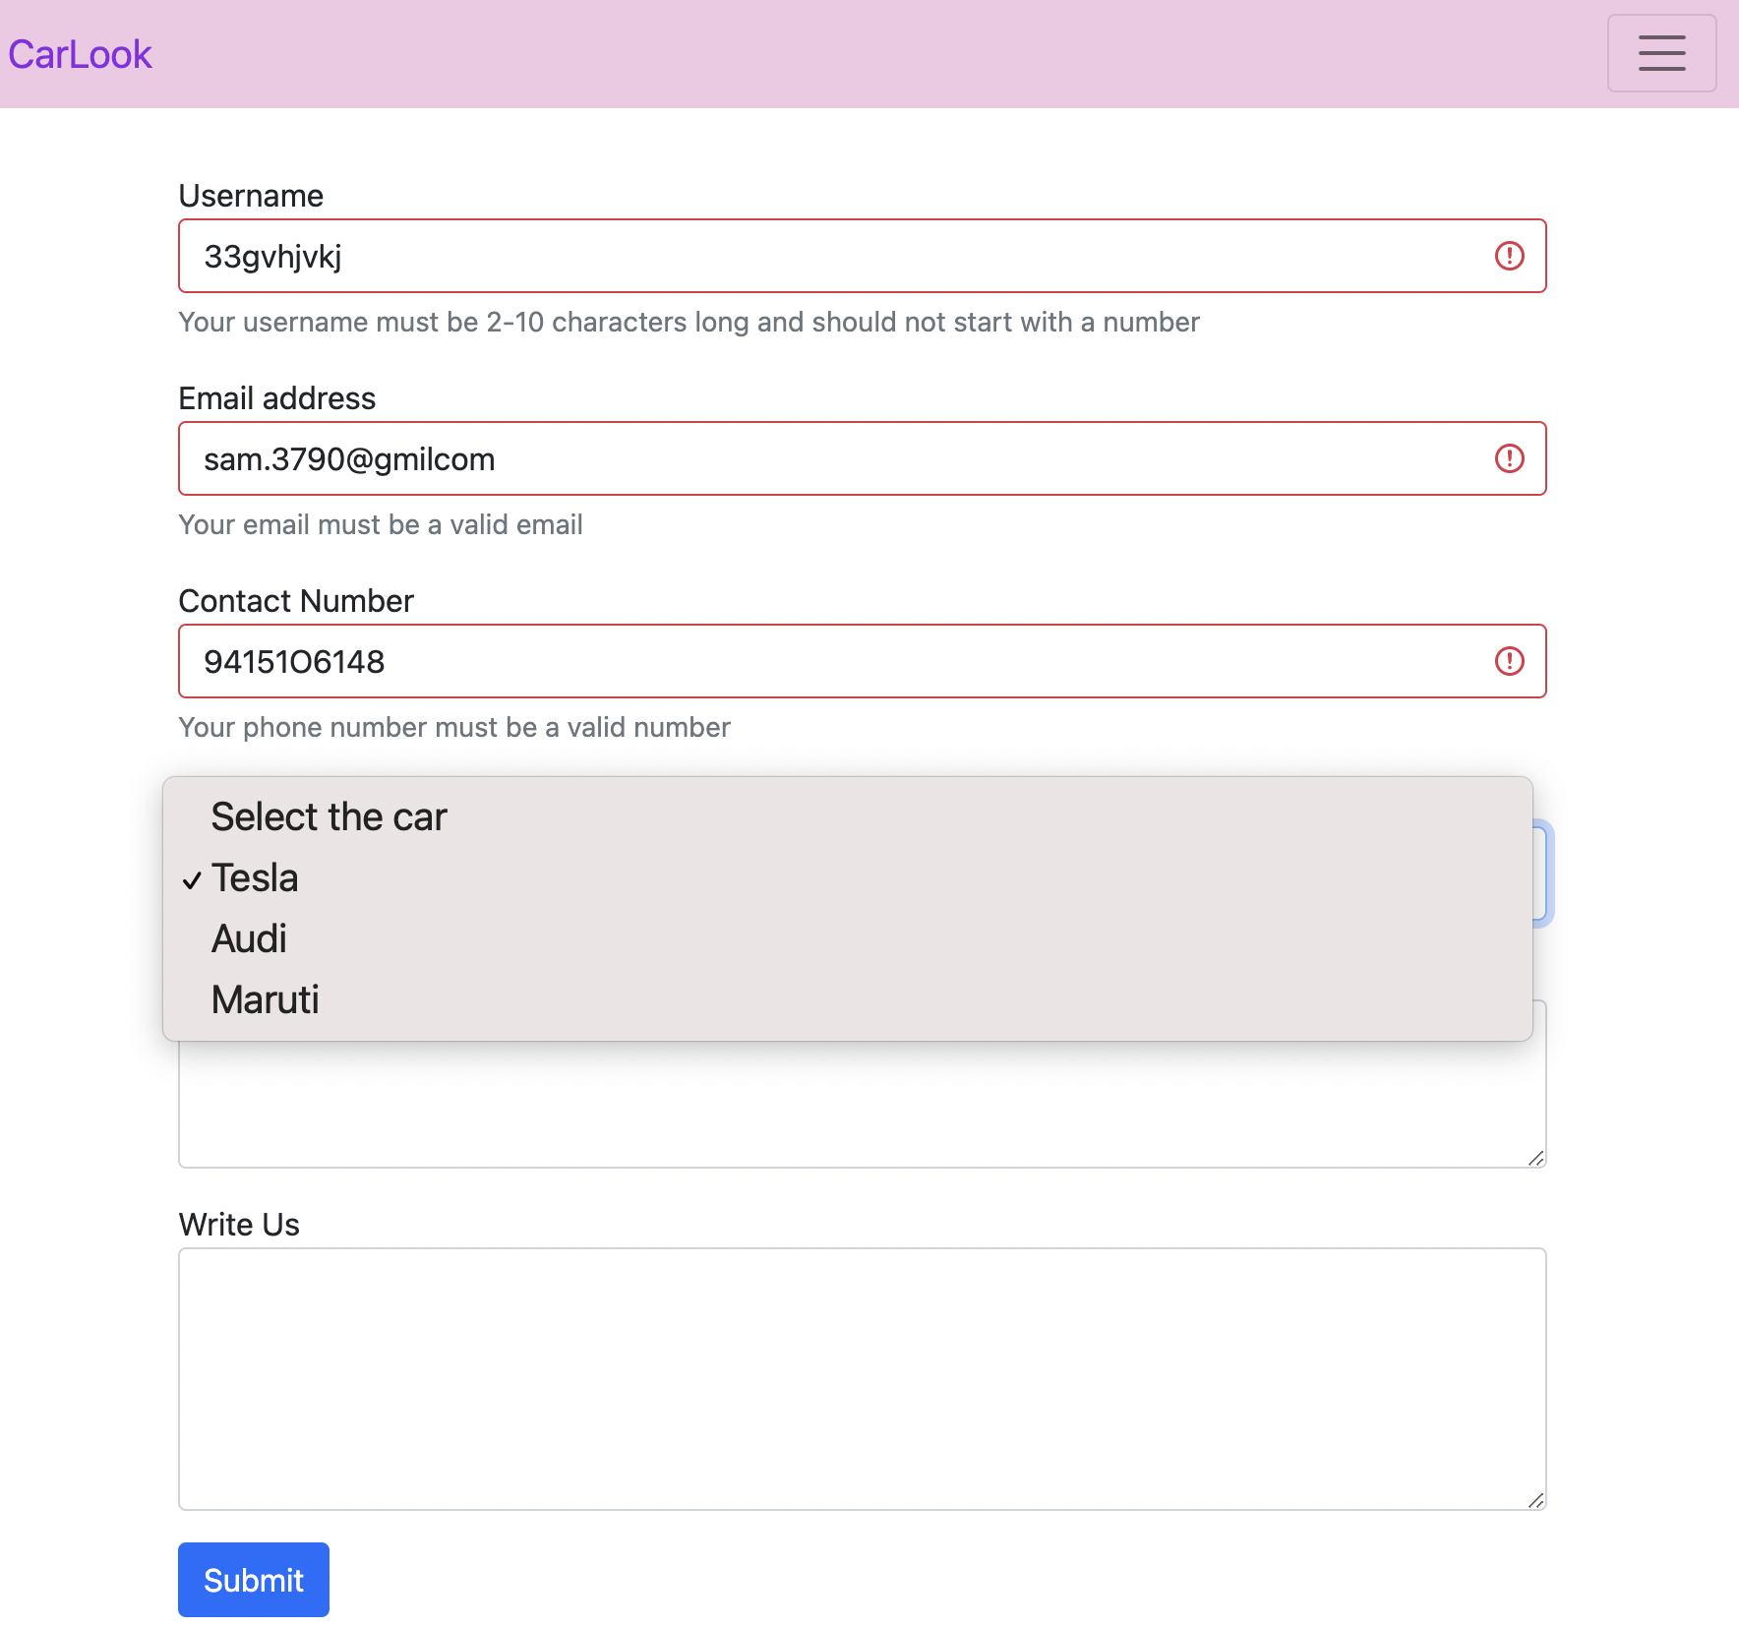Click the error icon beside the email field
This screenshot has width=1739, height=1627.
tap(1510, 458)
